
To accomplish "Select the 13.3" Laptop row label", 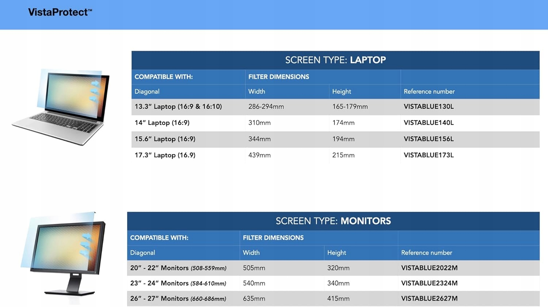I will click(178, 107).
